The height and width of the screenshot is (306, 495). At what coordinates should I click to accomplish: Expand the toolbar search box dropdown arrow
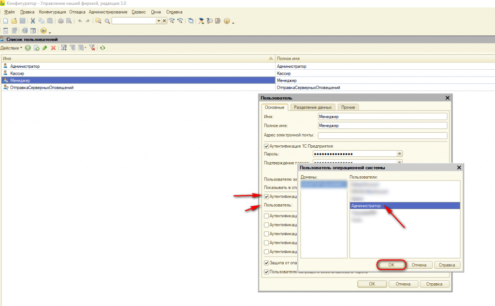point(159,21)
